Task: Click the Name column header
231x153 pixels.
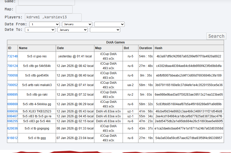Action: [x=37, y=48]
